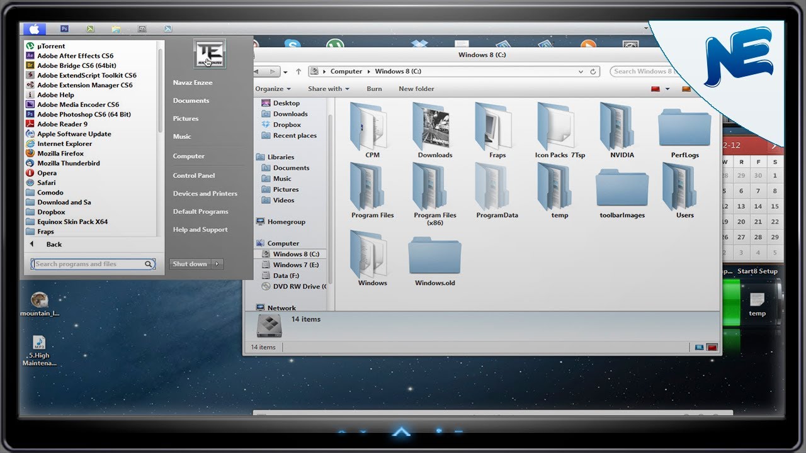Open Devices and Printers
The width and height of the screenshot is (806, 453).
click(205, 194)
